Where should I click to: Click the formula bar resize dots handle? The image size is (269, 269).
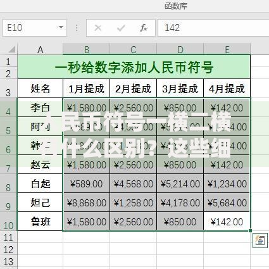pyautogui.click(x=77, y=28)
